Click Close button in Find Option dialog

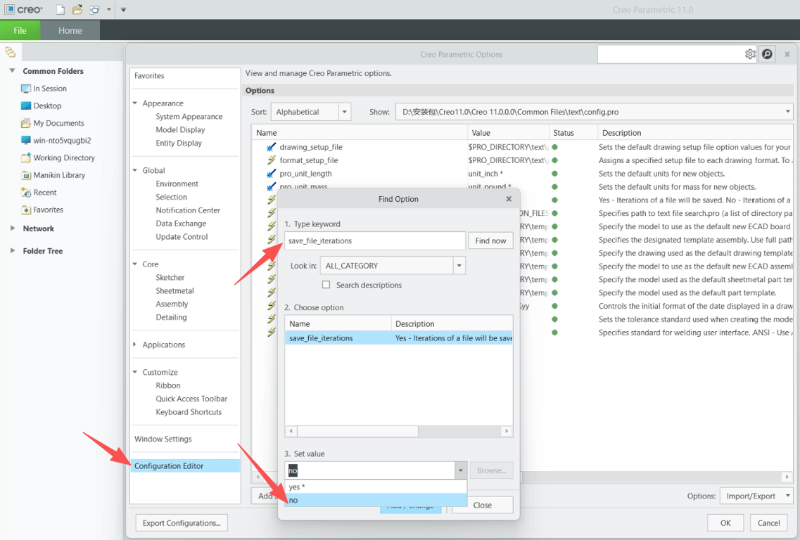[x=482, y=505]
